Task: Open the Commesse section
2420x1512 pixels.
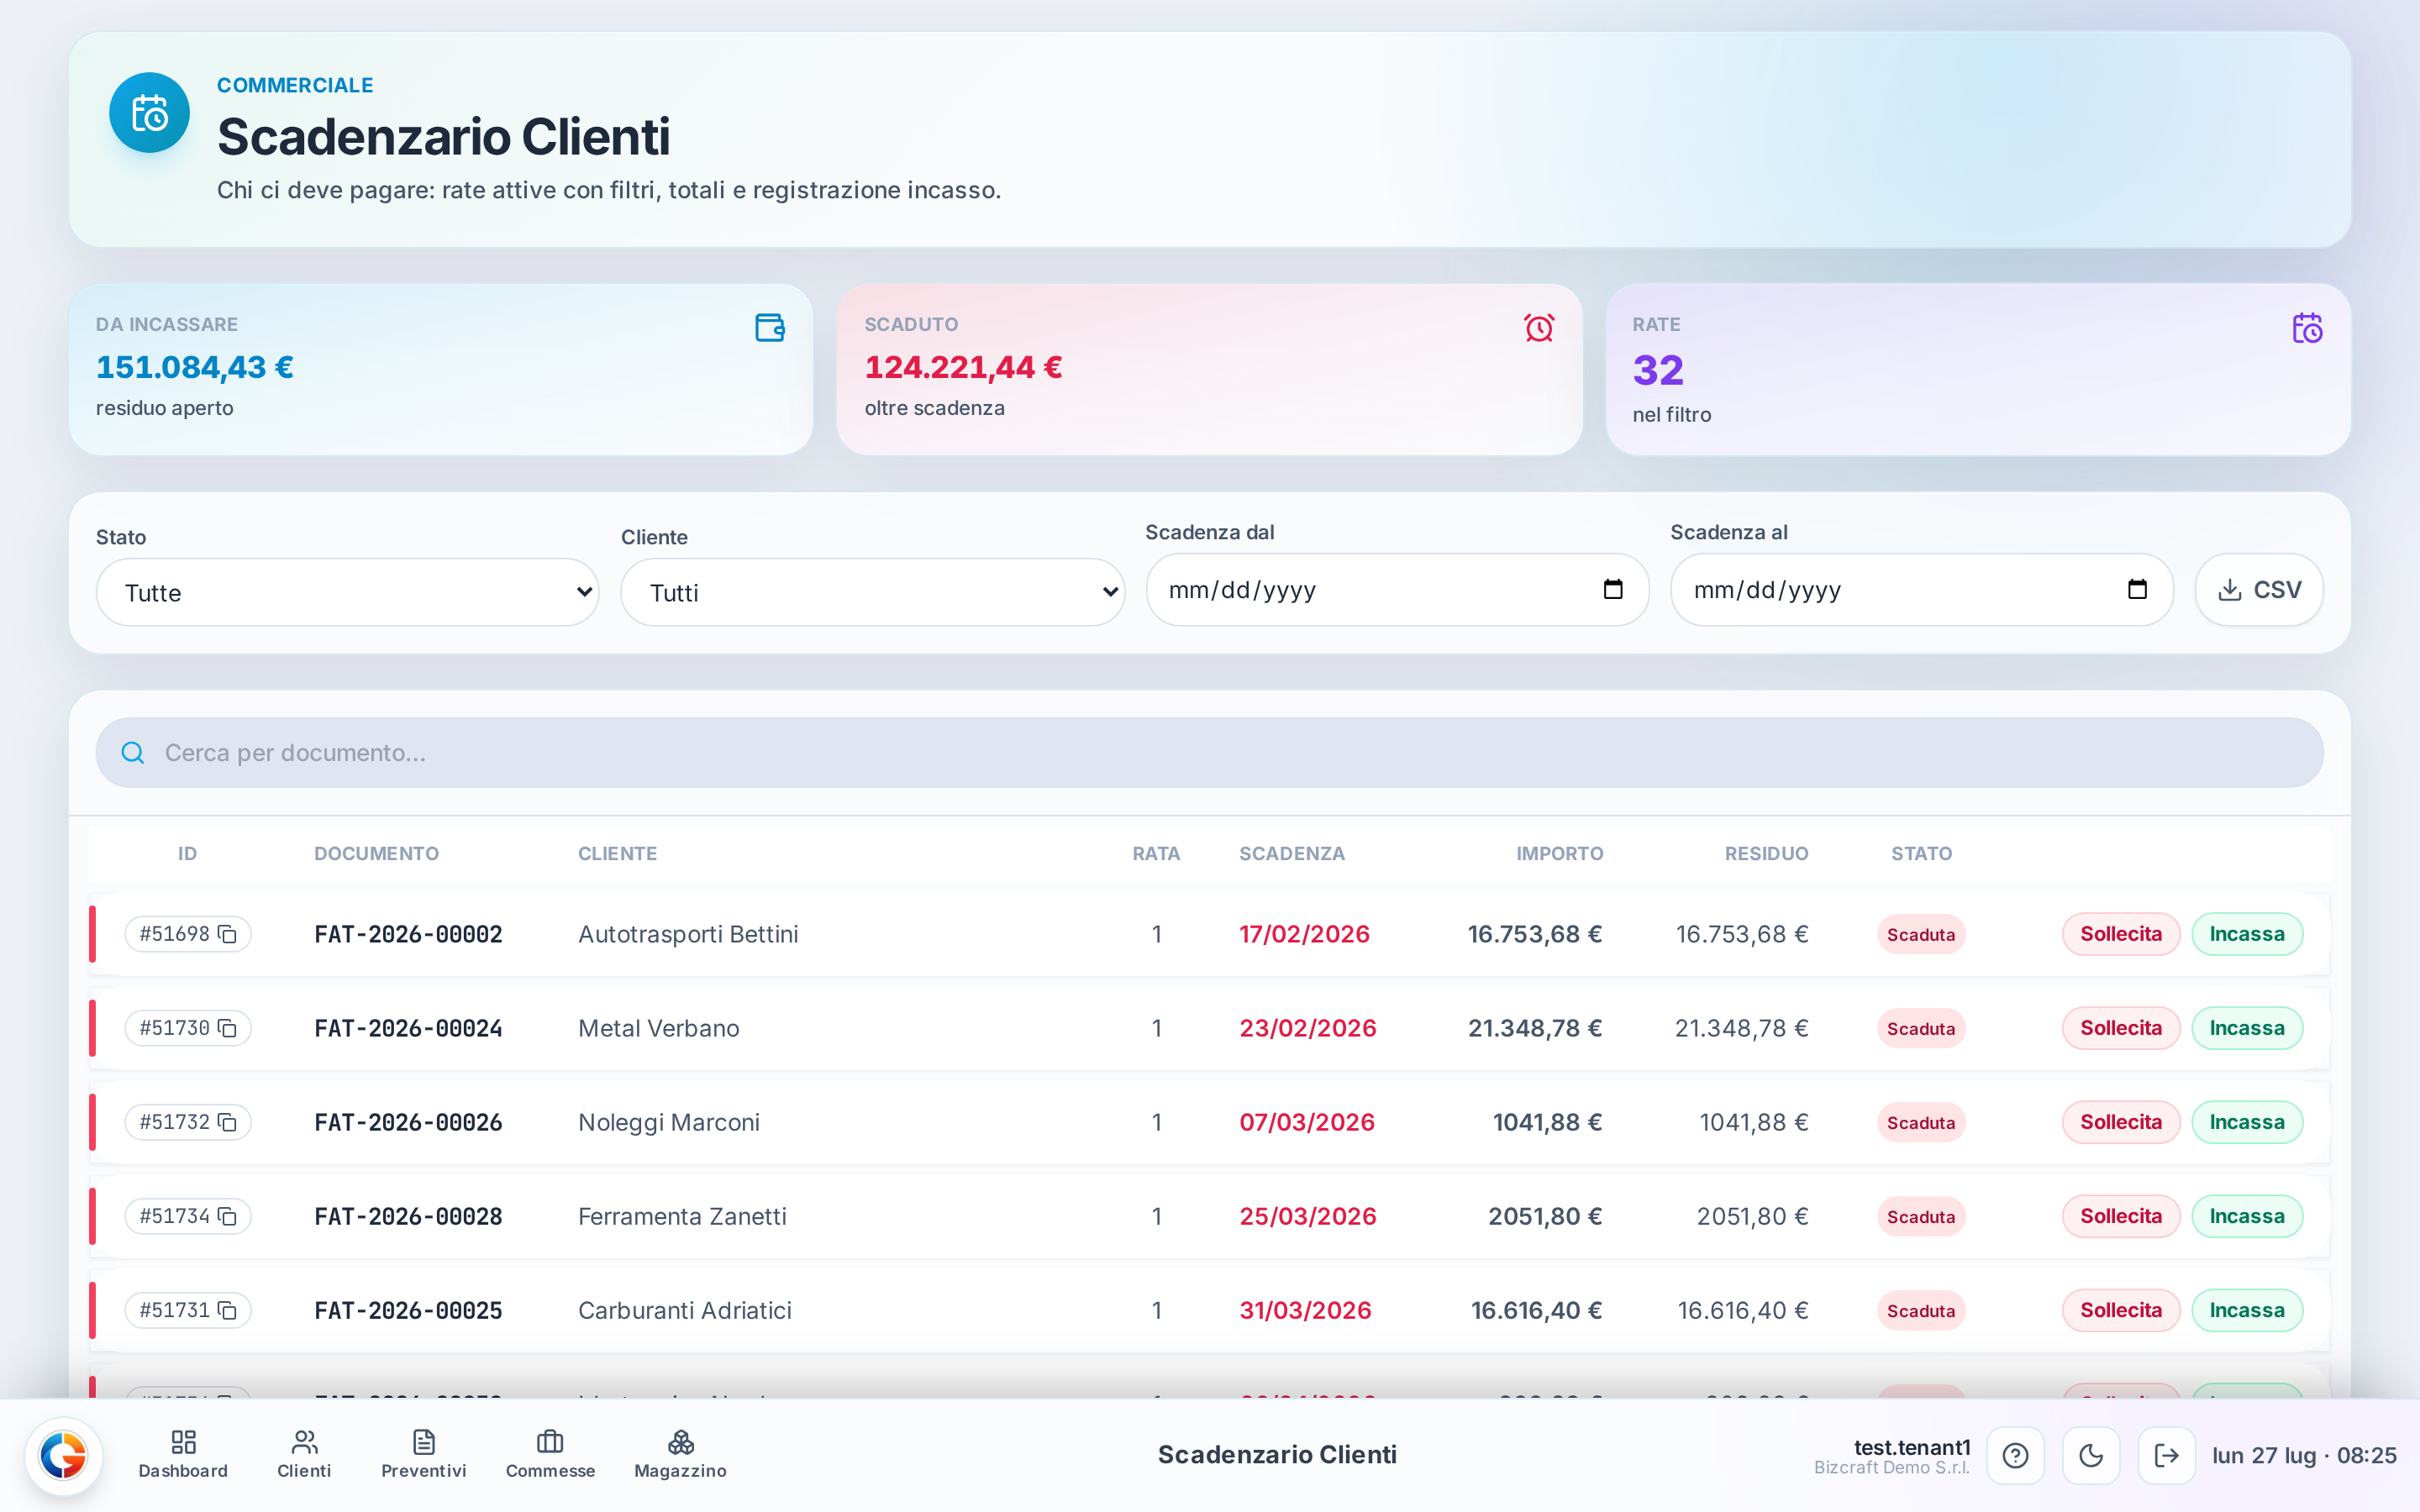Action: coord(550,1455)
